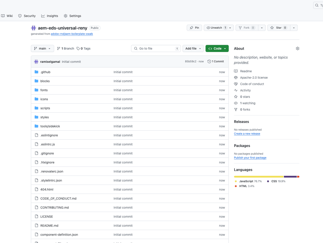Open commit hash 85b59c2
Screen dimensions: 323x243
[x=190, y=62]
